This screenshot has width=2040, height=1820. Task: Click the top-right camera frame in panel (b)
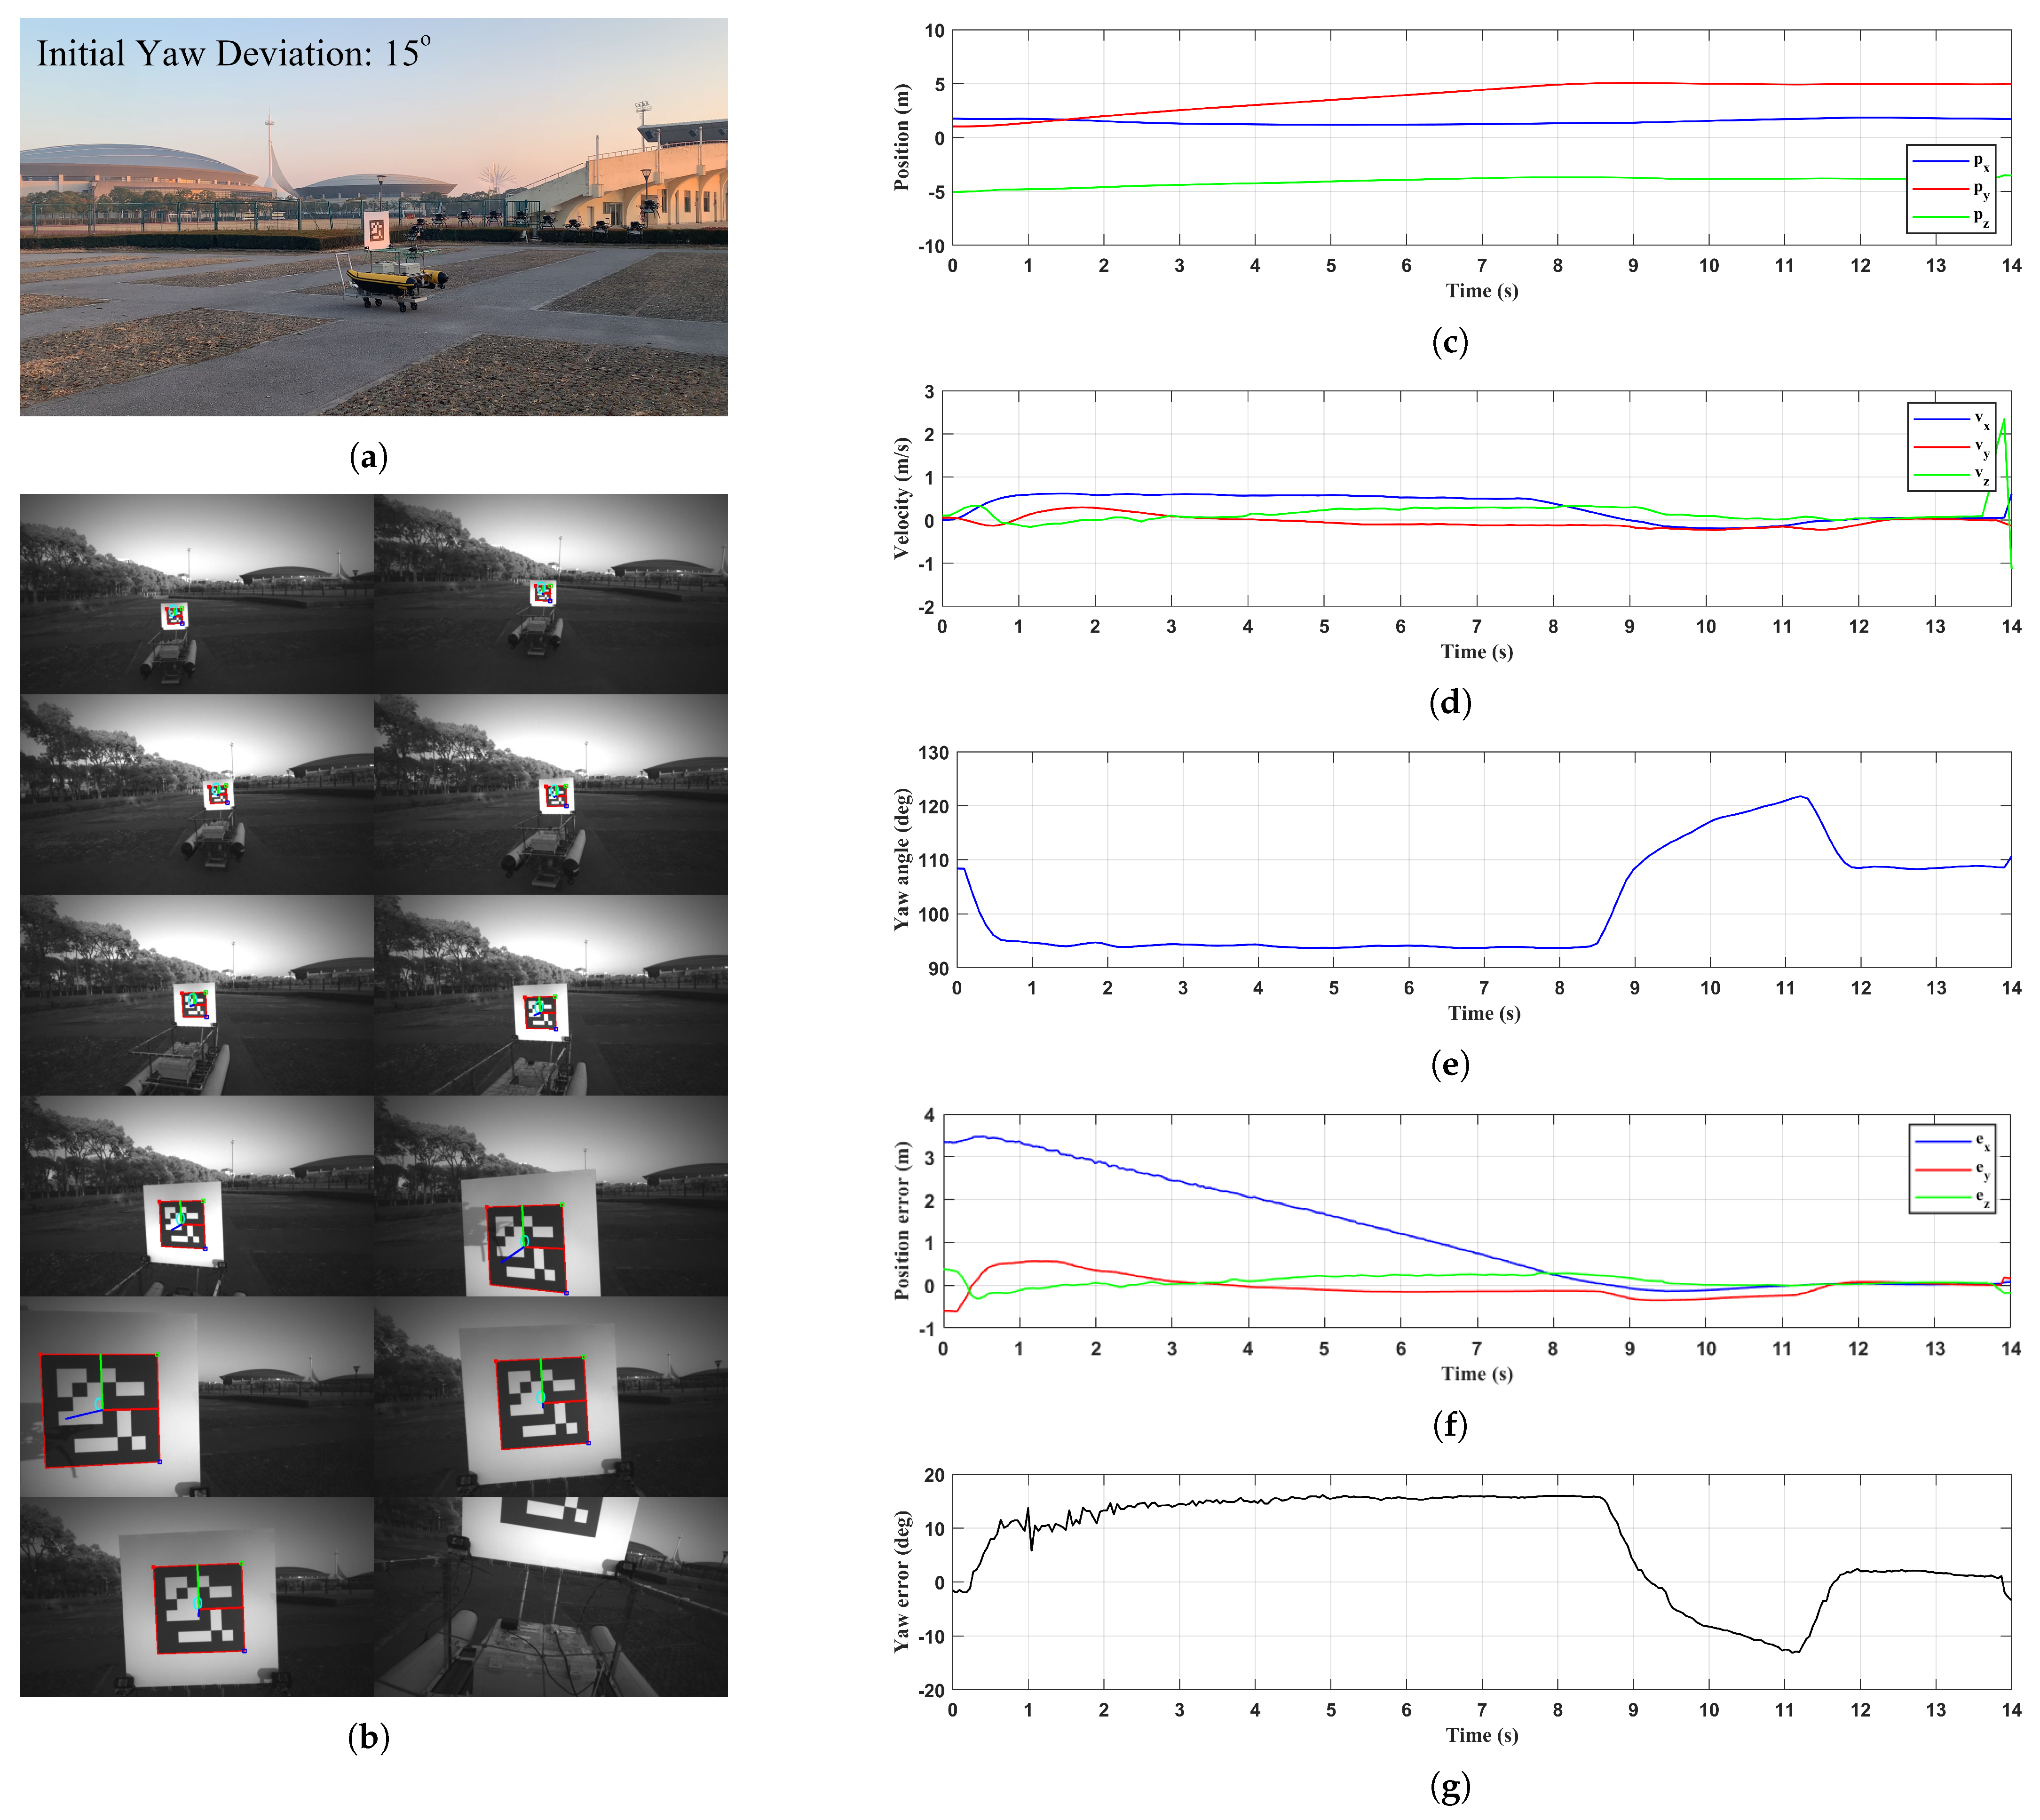point(551,595)
